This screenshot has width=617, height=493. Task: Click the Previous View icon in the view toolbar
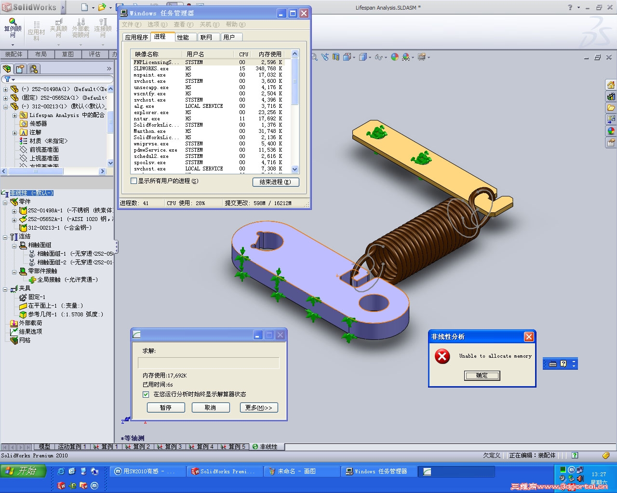325,57
